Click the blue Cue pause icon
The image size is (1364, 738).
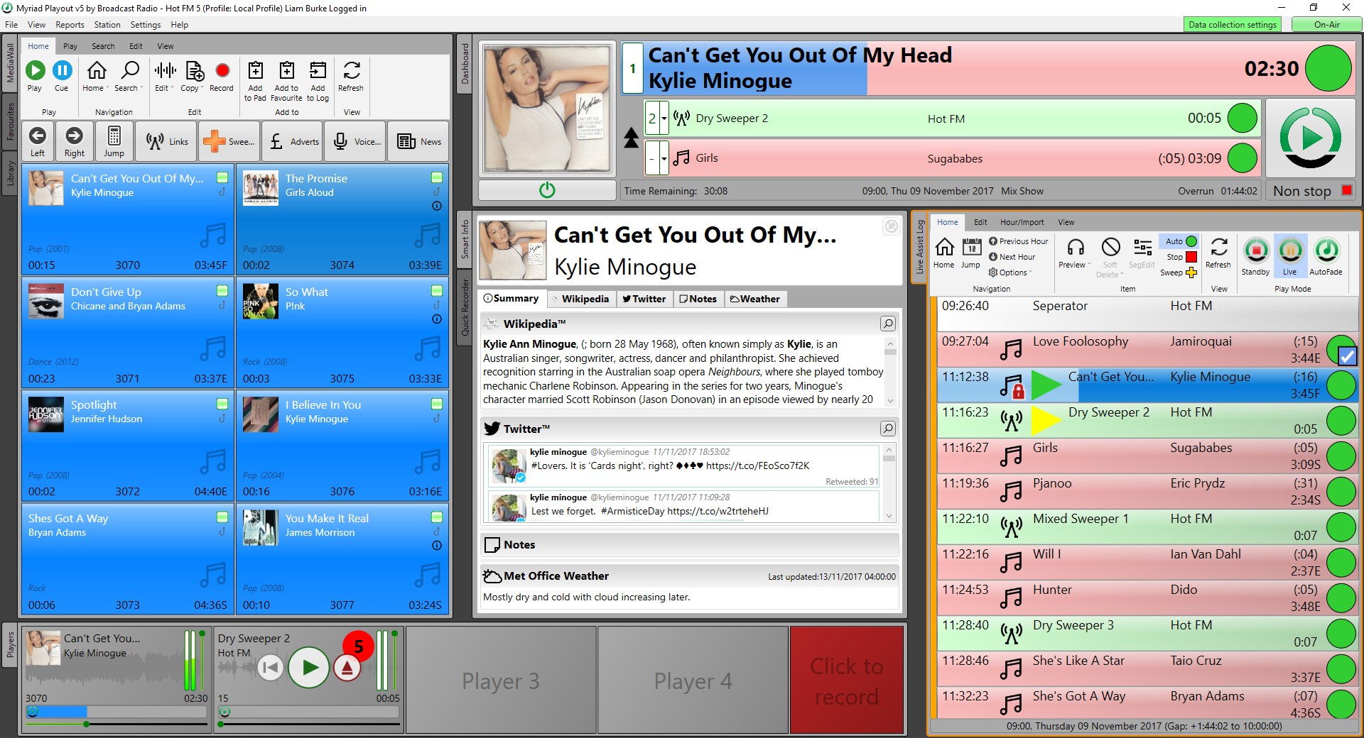tap(62, 70)
